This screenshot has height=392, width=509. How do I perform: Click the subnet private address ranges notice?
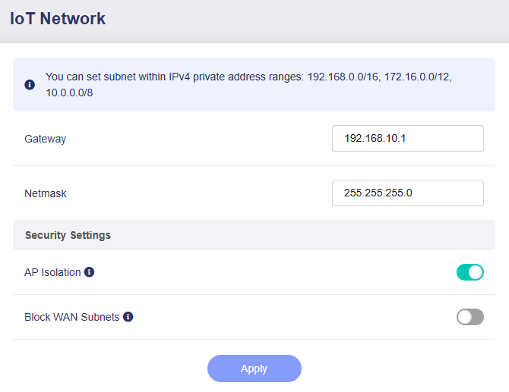tap(254, 85)
